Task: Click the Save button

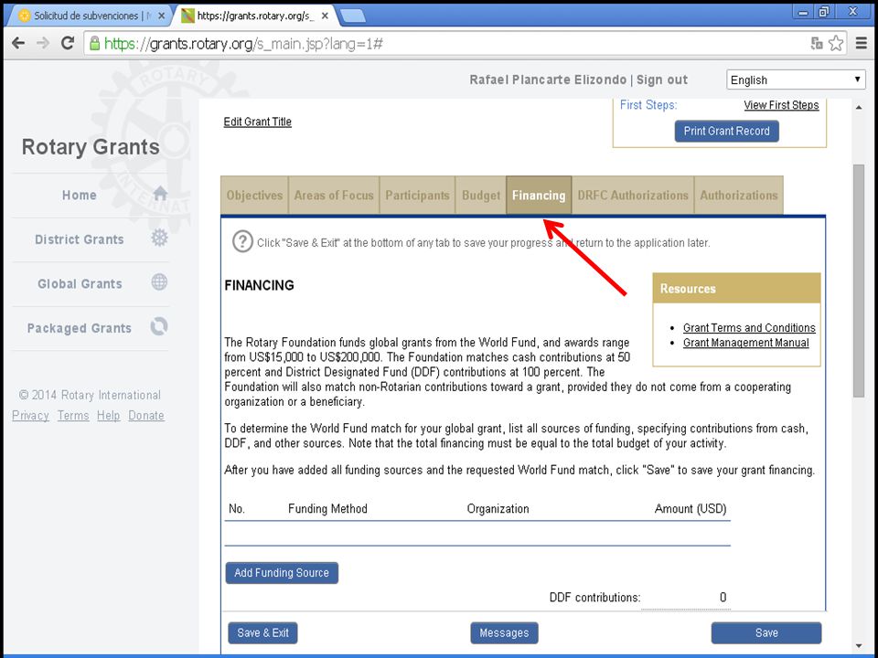Action: 766,632
